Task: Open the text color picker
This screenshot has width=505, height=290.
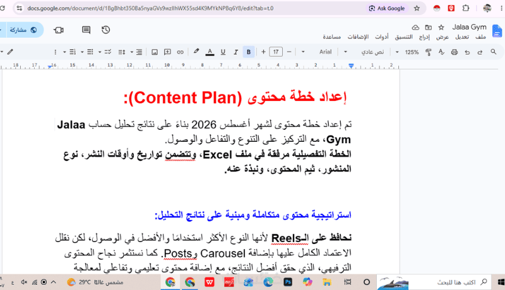Action: (x=210, y=52)
